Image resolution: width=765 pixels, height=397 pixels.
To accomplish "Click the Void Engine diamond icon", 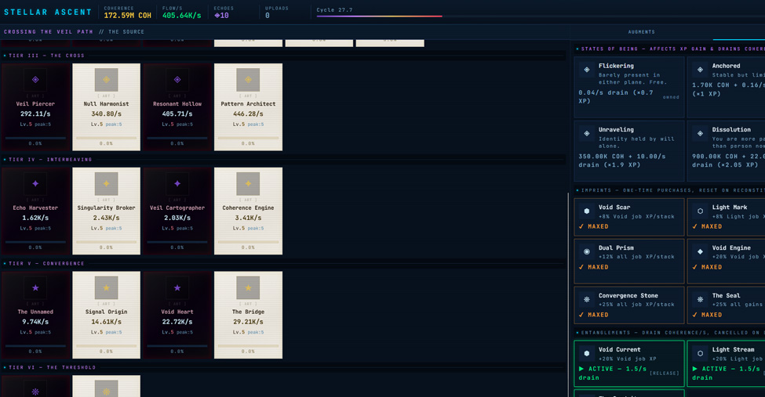I will 700,251.
